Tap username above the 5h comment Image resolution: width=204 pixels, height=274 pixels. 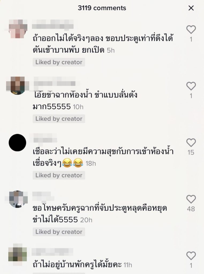pos(53,24)
